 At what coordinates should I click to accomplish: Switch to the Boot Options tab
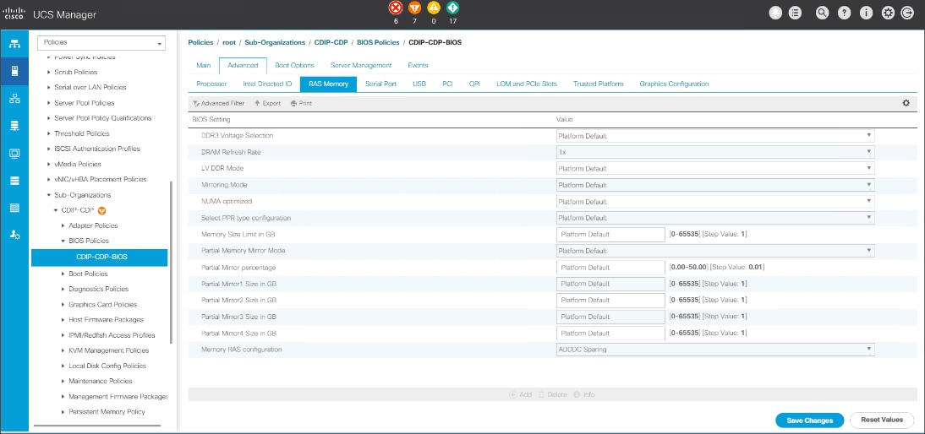pyautogui.click(x=294, y=65)
